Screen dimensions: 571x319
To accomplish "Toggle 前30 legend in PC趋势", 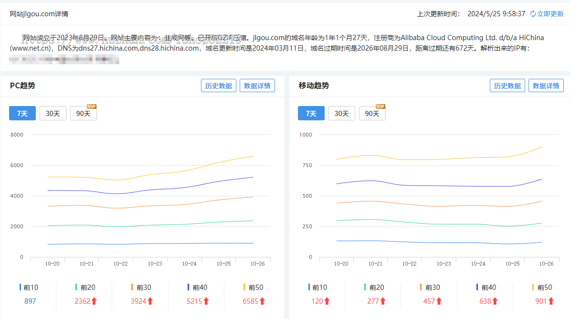I will tap(141, 287).
